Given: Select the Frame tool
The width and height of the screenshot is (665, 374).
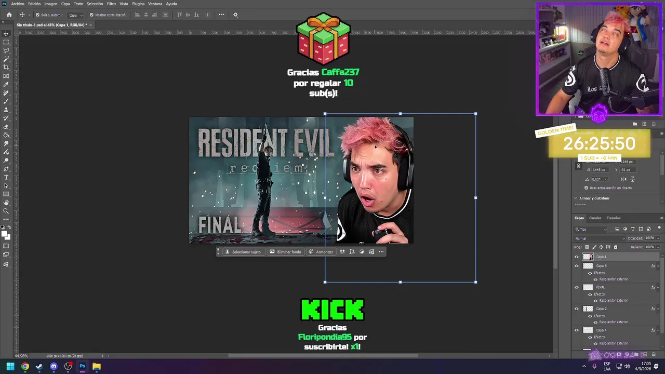Looking at the screenshot, I should tap(6, 76).
